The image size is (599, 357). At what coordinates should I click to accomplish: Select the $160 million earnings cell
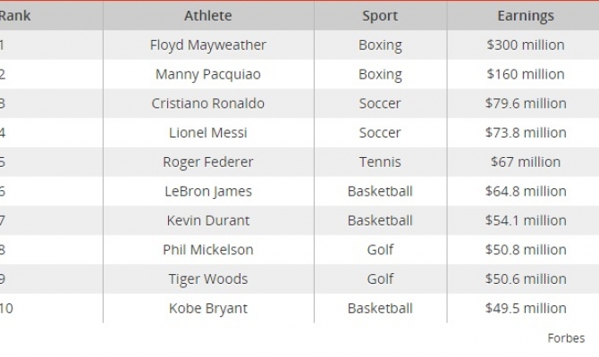click(526, 74)
